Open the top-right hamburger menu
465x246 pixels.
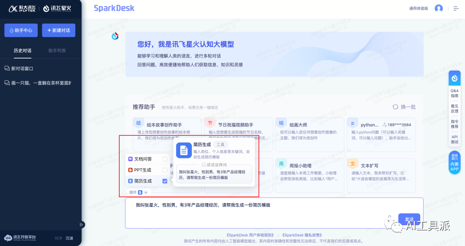pyautogui.click(x=456, y=8)
